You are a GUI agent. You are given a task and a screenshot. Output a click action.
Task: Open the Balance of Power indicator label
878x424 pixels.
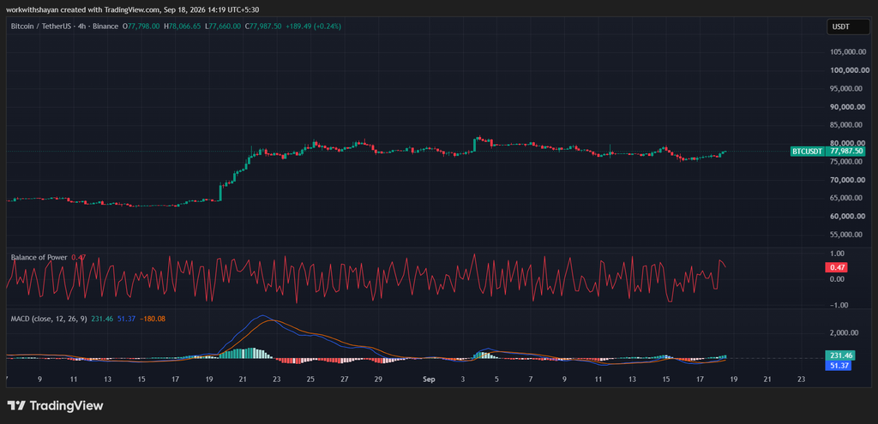click(x=39, y=257)
